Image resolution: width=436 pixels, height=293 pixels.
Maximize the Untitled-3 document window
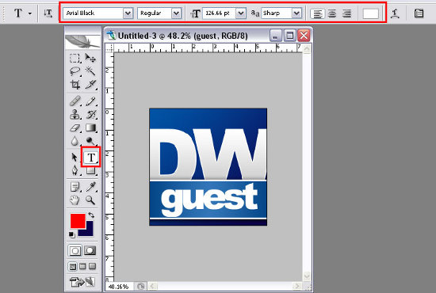(x=289, y=36)
